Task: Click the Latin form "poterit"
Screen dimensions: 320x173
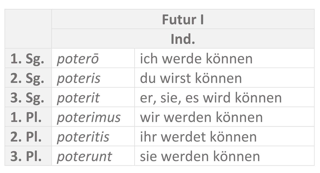Action: (x=78, y=98)
